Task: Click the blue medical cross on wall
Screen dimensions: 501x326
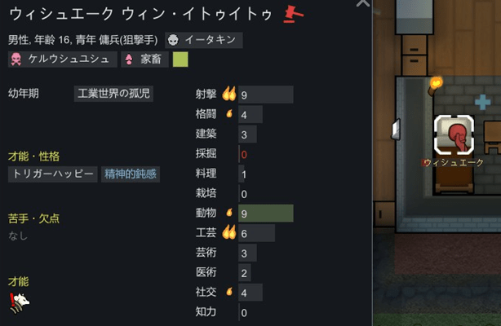Action: [482, 102]
